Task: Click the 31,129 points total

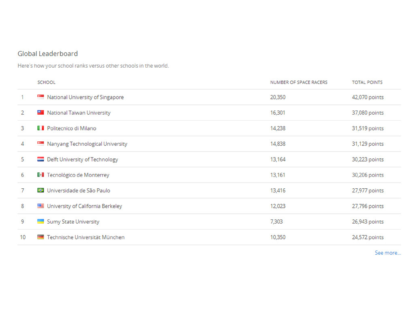Action: (x=368, y=144)
